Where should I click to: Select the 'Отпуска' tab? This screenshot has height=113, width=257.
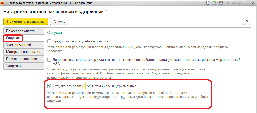click(x=13, y=38)
